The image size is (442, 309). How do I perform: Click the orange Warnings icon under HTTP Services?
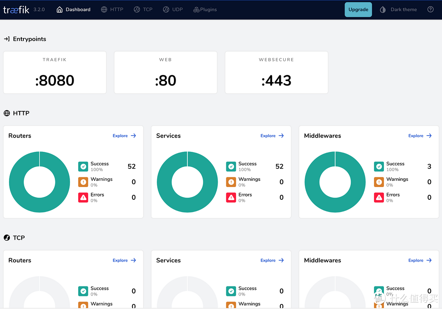(x=231, y=182)
